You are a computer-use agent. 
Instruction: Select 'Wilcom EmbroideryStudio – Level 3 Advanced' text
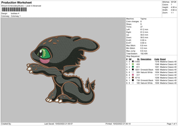[x=21, y=6]
